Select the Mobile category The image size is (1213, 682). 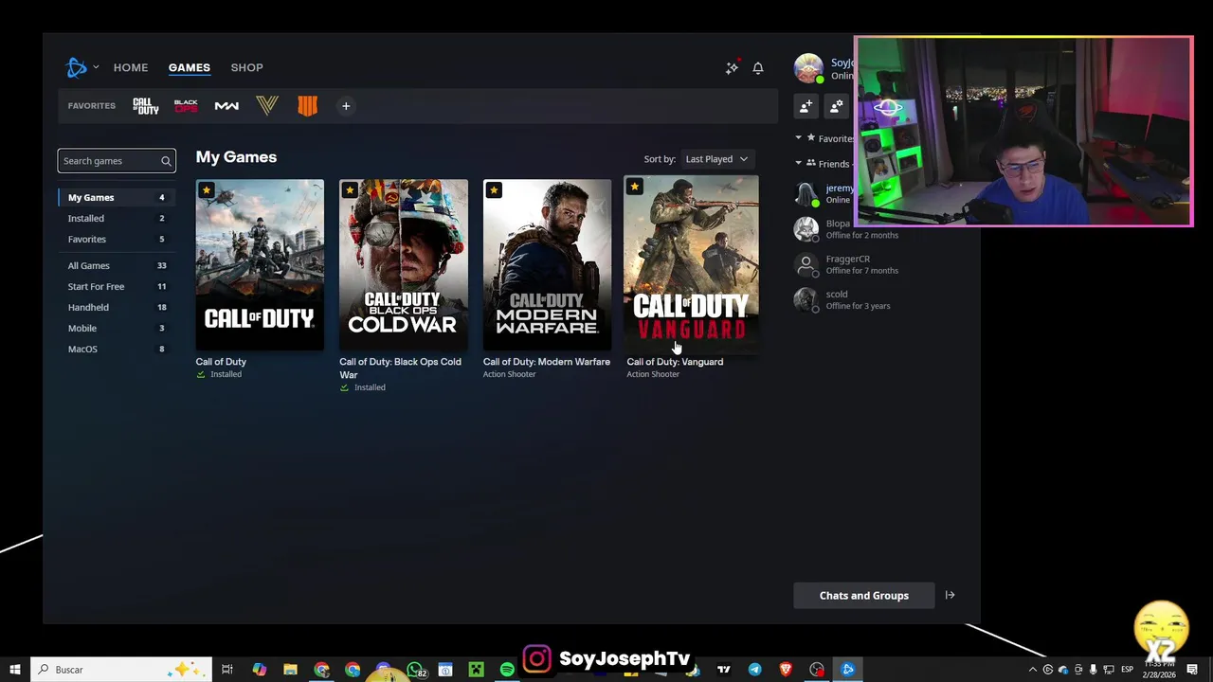click(x=117, y=328)
